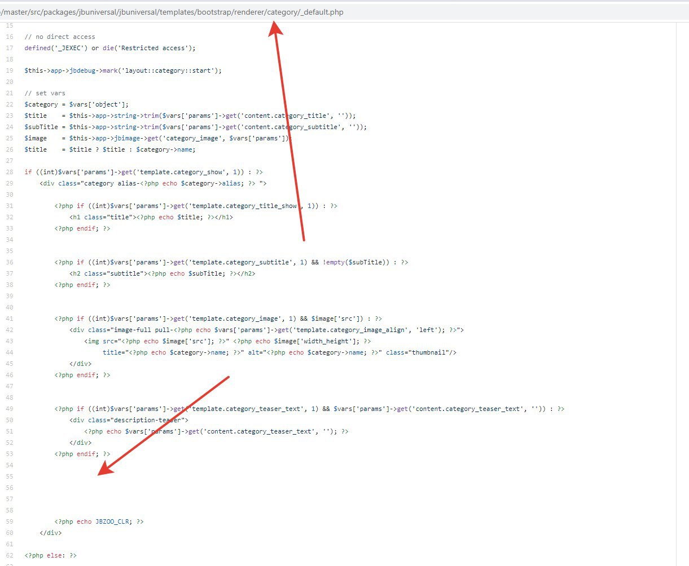Select line number 22
The image size is (689, 566).
(x=10, y=104)
